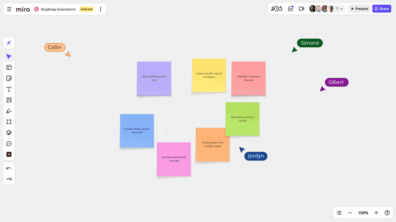This screenshot has height=222, width=396.
Task: Open the Comment tool
Action: (9, 143)
